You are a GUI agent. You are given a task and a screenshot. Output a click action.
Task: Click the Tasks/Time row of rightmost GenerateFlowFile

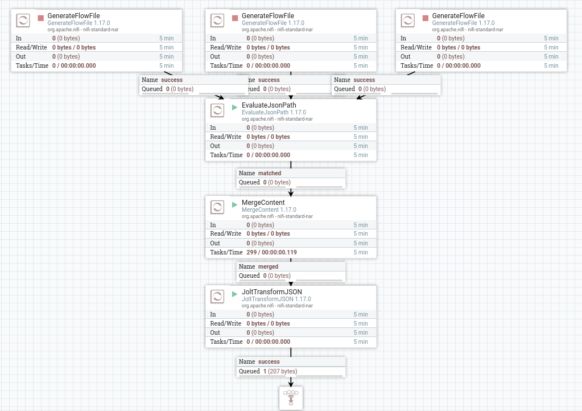pyautogui.click(x=481, y=65)
